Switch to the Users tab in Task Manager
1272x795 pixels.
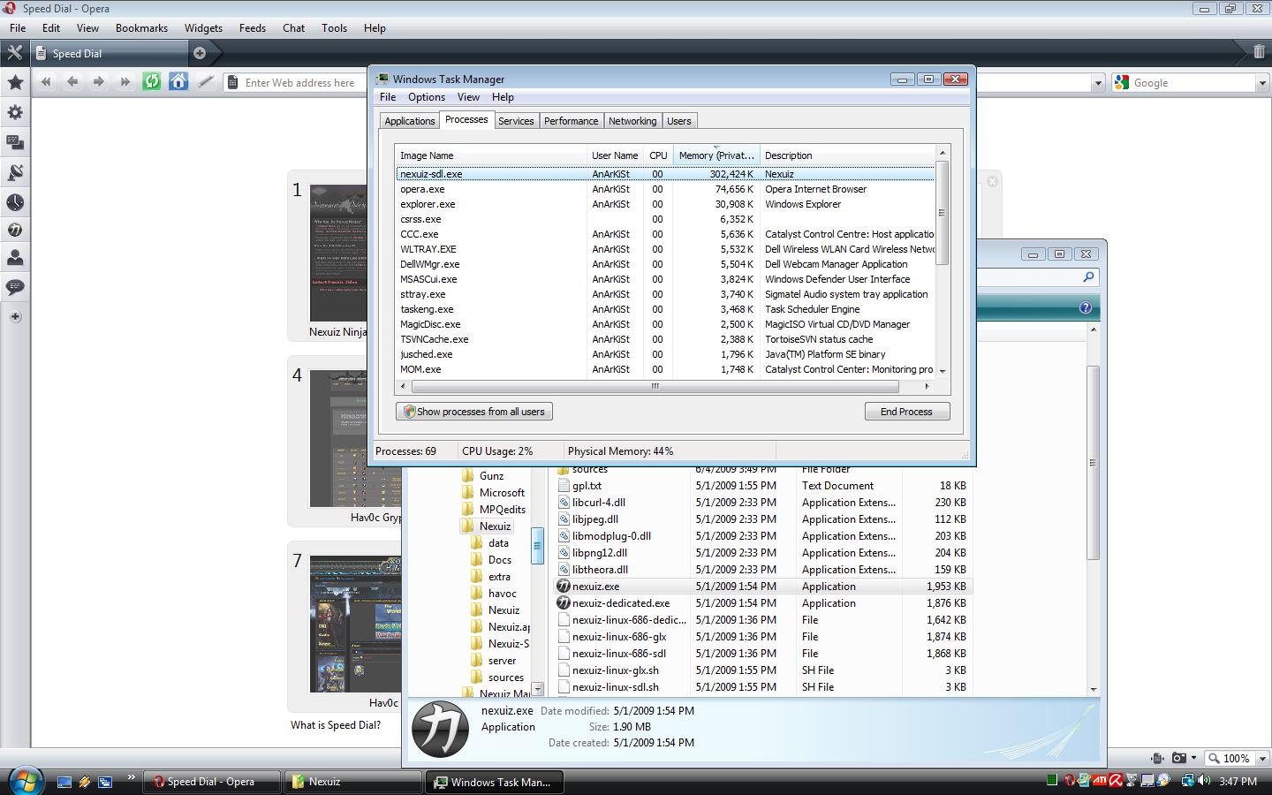tap(679, 121)
